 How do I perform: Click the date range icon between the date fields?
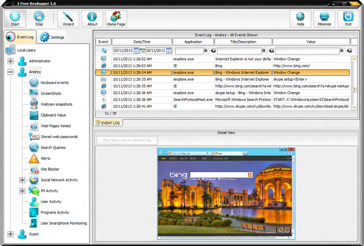pos(142,51)
